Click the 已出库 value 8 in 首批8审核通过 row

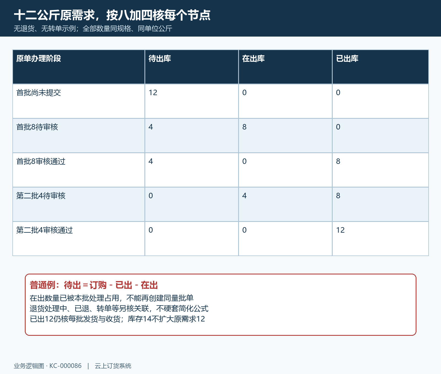pyautogui.click(x=338, y=161)
